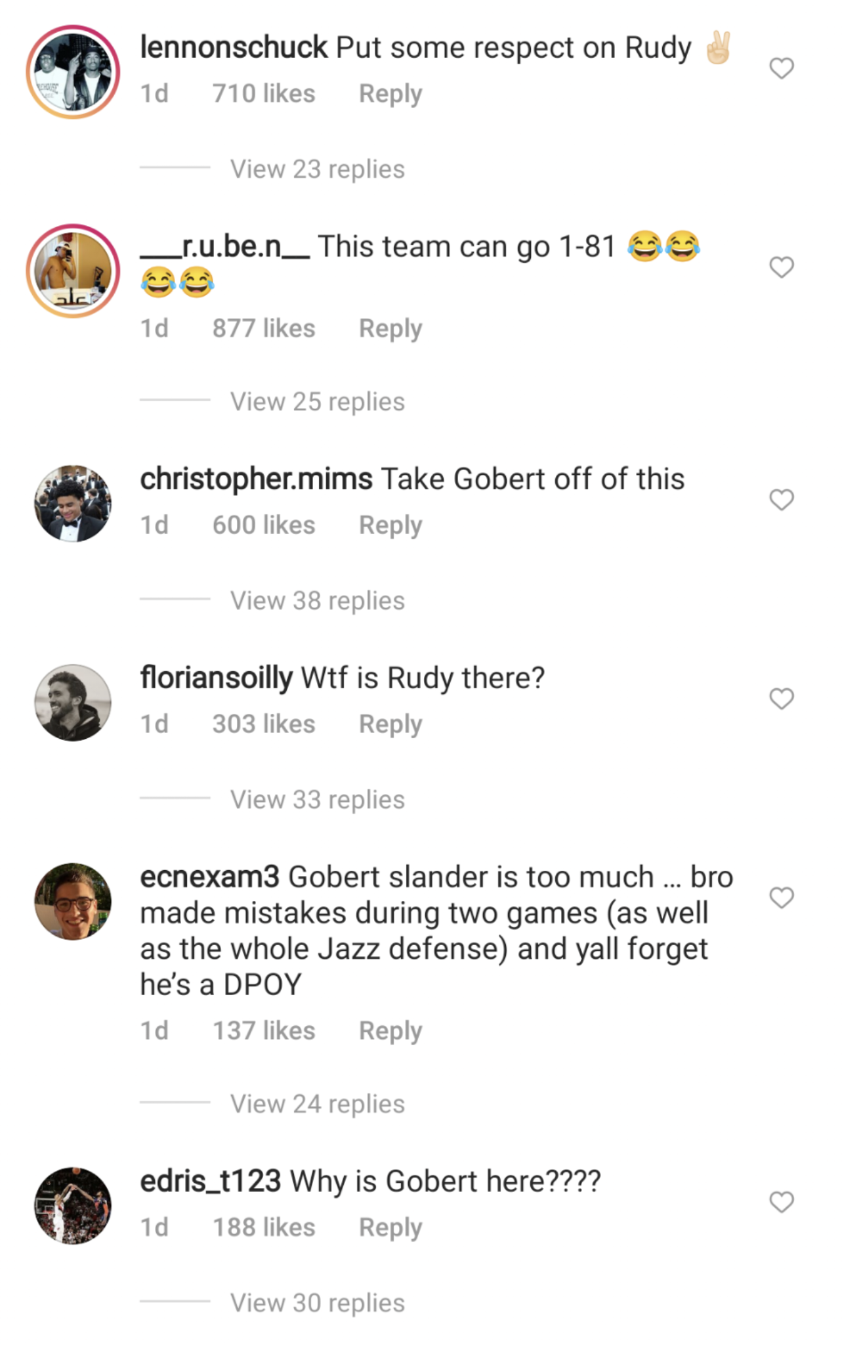The height and width of the screenshot is (1345, 842).
Task: Tap christopher.mims' profile photo
Action: 73,504
